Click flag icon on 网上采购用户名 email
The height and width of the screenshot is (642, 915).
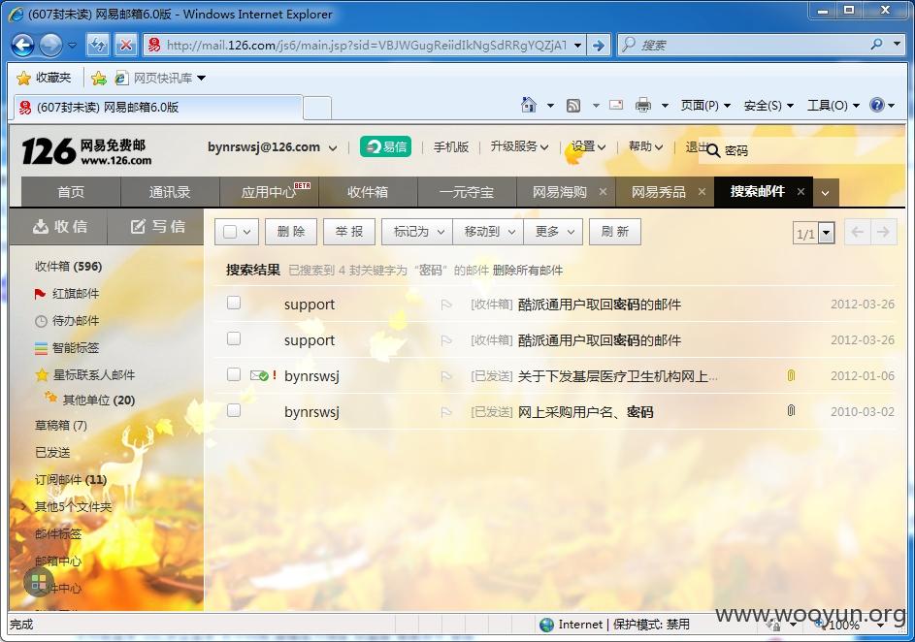pyautogui.click(x=446, y=412)
